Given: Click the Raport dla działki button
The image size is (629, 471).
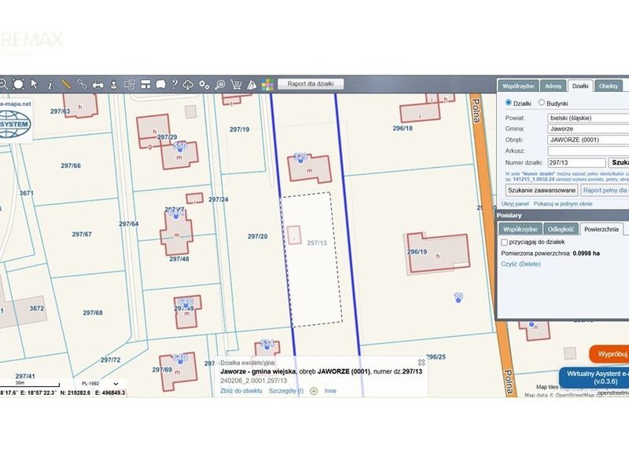Looking at the screenshot, I should [x=311, y=84].
